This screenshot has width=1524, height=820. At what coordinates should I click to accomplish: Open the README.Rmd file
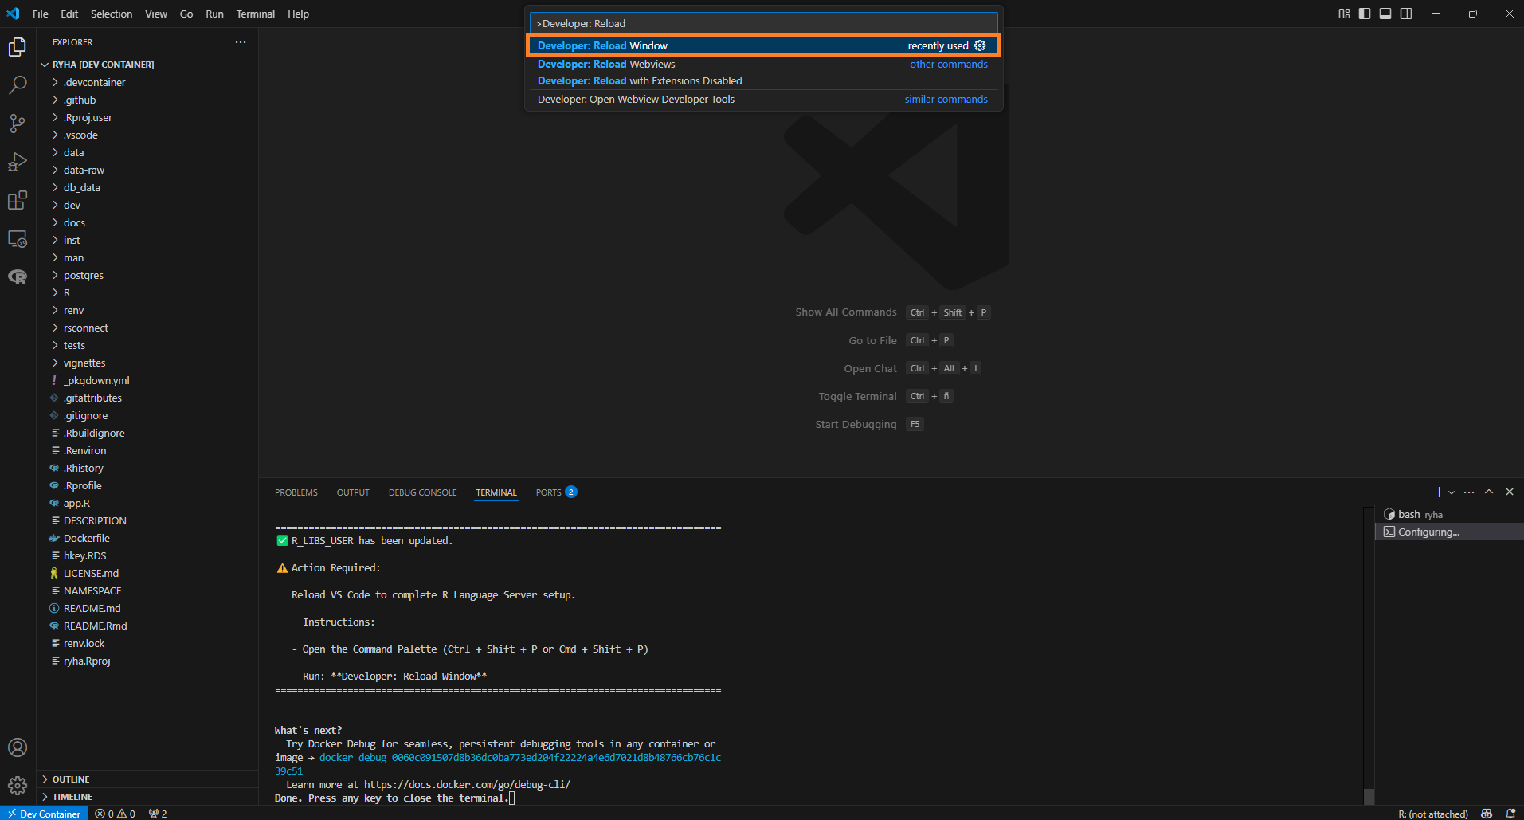pos(147,626)
